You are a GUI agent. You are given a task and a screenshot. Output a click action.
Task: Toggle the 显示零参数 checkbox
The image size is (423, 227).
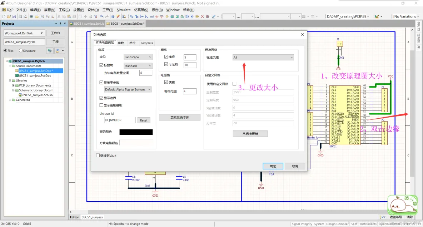tap(101, 82)
